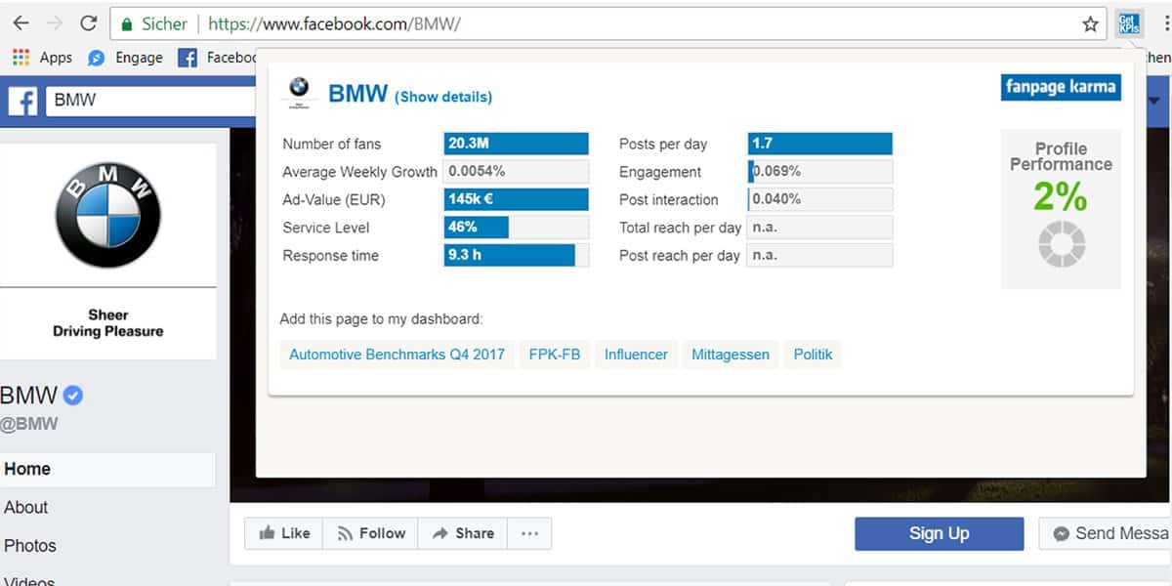Screen dimensions: 1172x586
Task: Click the 0.069% engagement value
Action: pyautogui.click(x=820, y=172)
